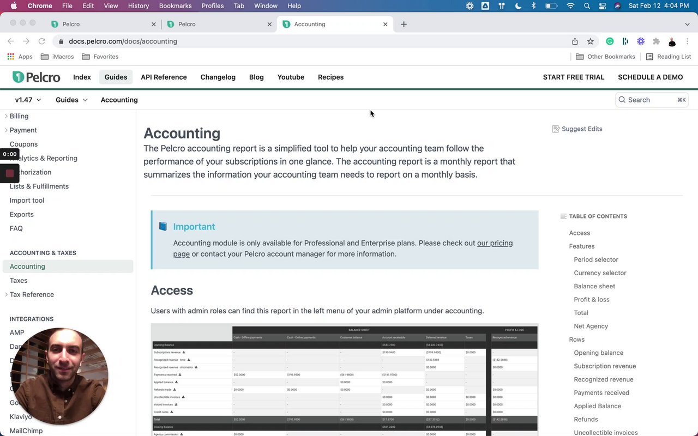698x436 pixels.
Task: Open MailChimp integration in sidebar
Action: click(26, 431)
